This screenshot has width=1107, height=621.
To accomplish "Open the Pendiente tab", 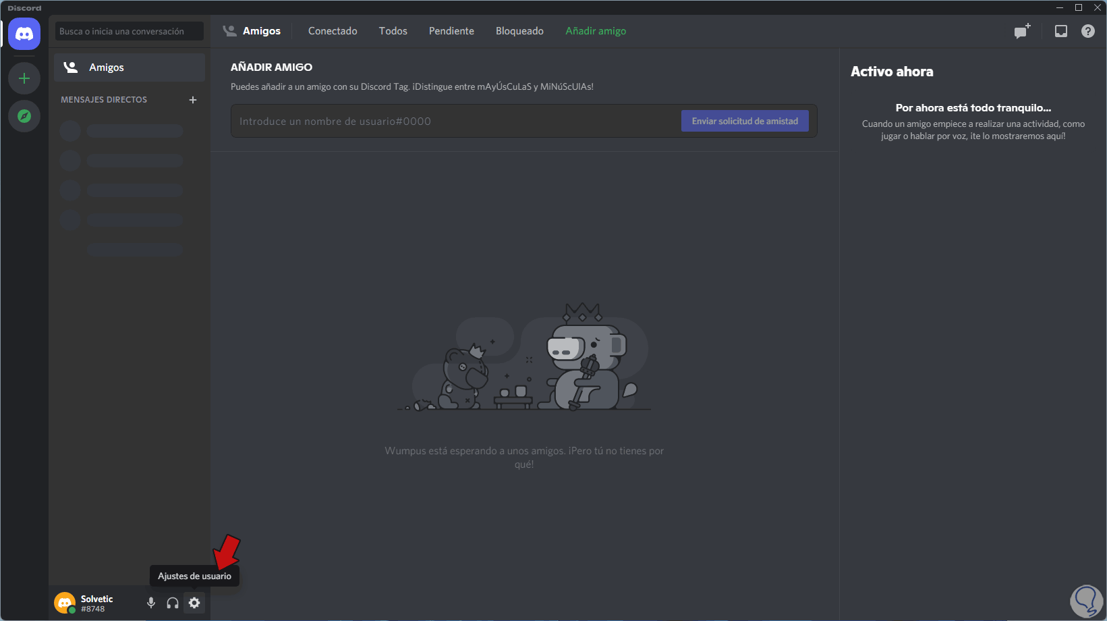I will point(451,31).
